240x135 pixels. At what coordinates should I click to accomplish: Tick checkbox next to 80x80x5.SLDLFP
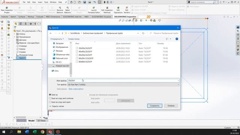pos(77,61)
